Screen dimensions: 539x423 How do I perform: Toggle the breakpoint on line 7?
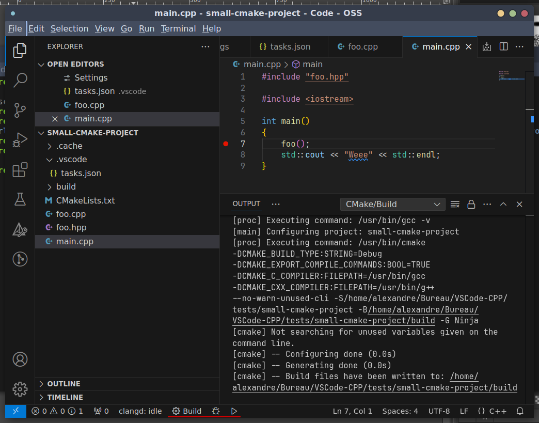(226, 144)
